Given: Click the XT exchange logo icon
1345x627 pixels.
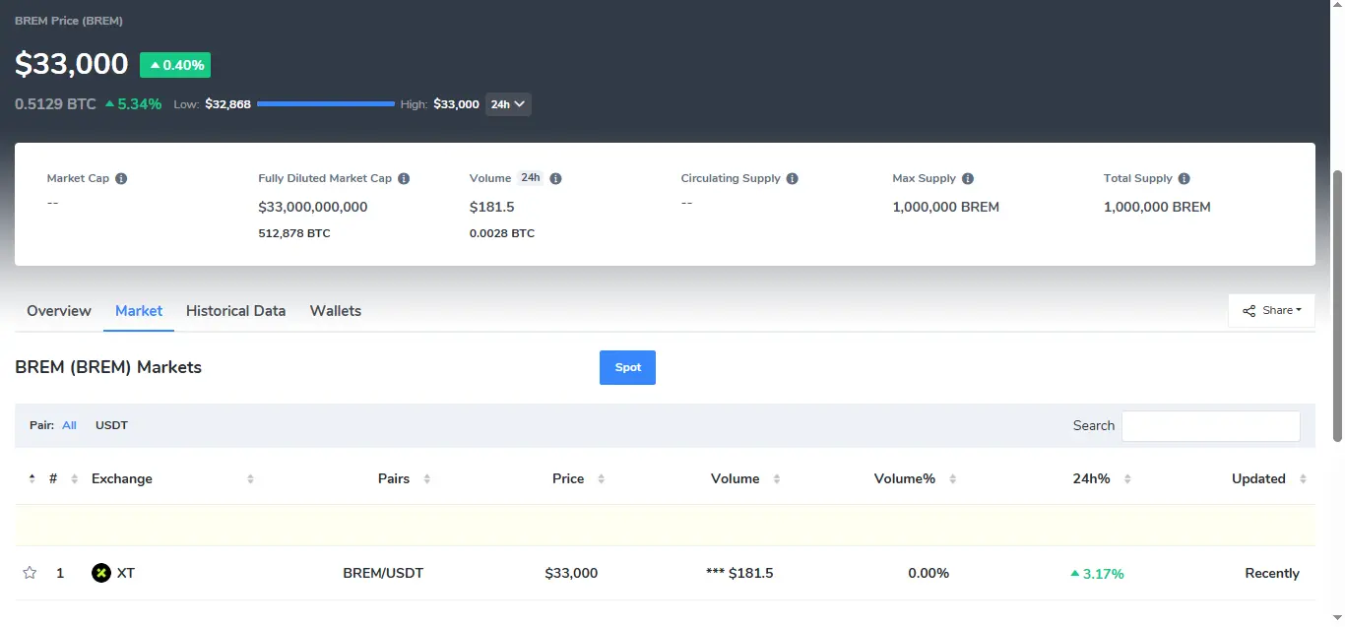Looking at the screenshot, I should 100,573.
